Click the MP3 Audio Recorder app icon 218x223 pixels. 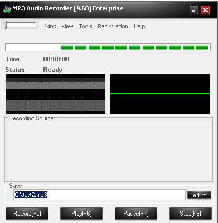pos(7,9)
